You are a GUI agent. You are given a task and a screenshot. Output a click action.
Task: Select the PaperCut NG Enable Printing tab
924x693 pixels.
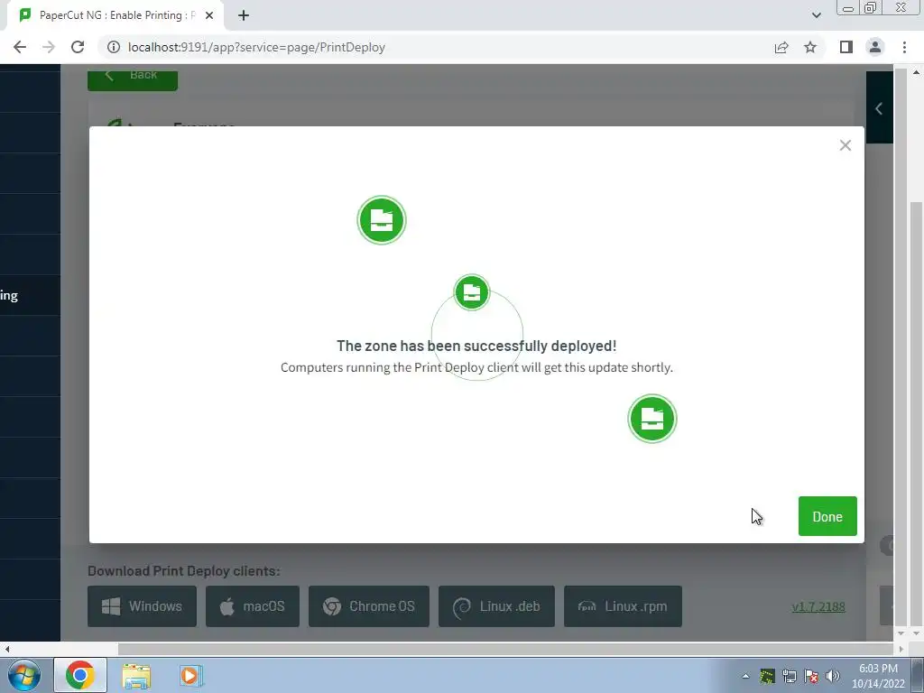(x=115, y=15)
